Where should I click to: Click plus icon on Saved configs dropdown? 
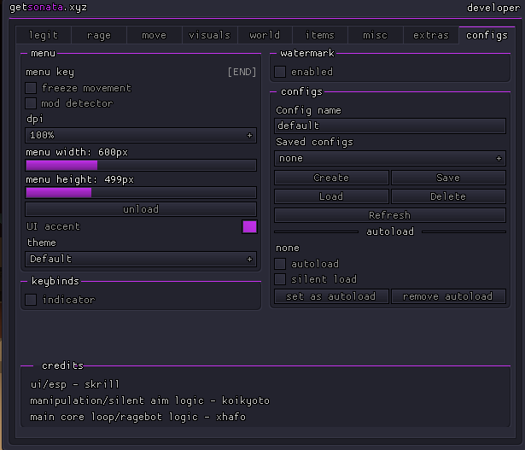point(499,158)
